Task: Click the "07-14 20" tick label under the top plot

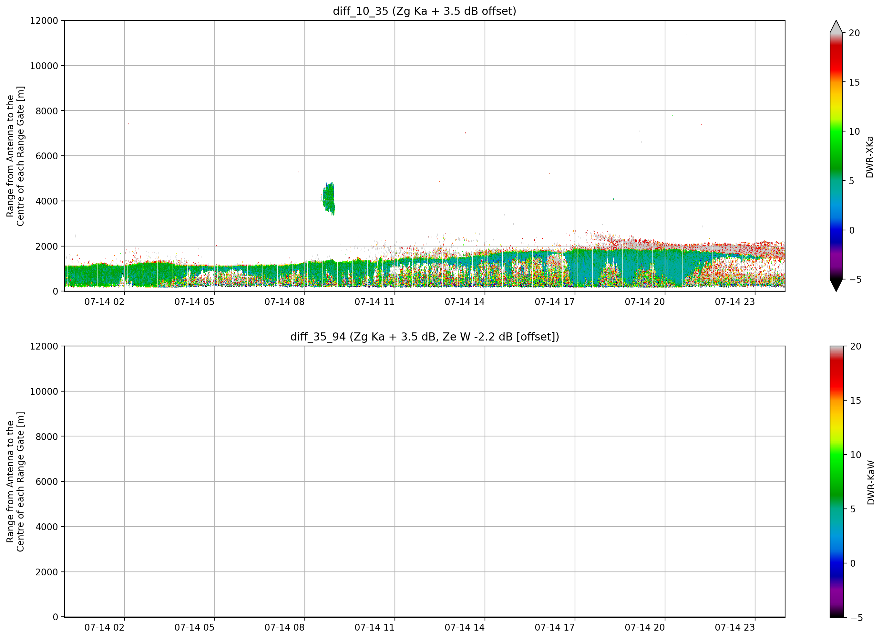Action: pos(645,302)
